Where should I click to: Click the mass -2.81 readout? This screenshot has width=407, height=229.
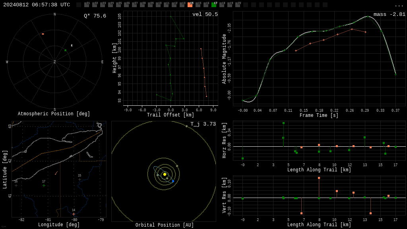click(390, 14)
